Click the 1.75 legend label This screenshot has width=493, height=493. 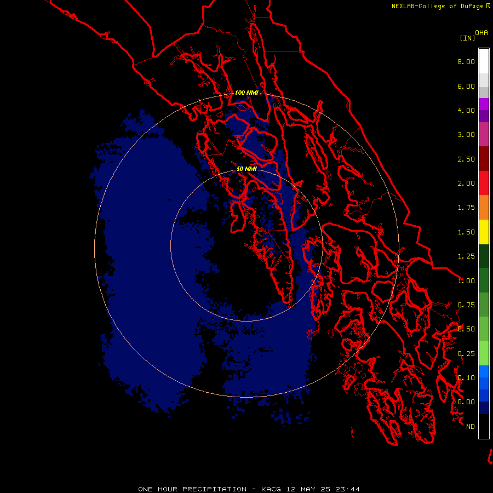tap(466, 208)
